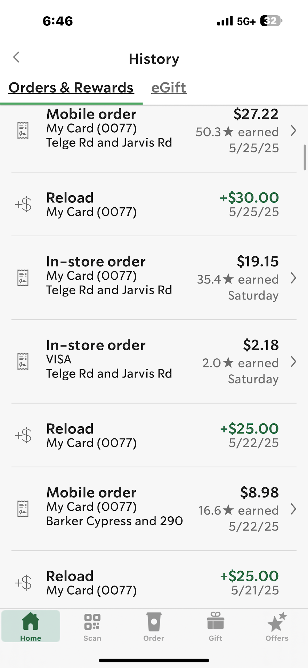Tap the reload icon for +$30.00

pos(23,204)
